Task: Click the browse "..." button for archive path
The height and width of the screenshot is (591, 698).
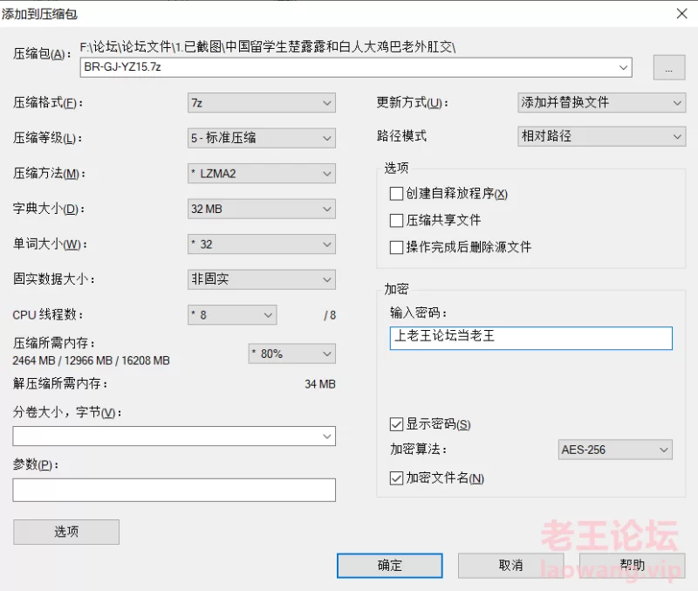Action: pos(668,68)
